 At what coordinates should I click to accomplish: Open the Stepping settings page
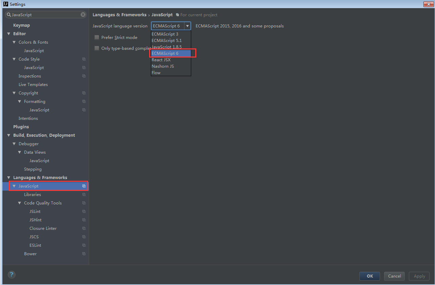pos(33,169)
